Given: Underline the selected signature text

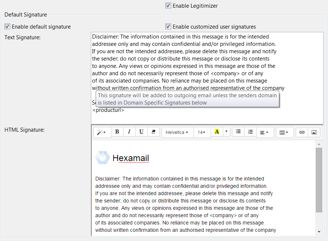Looking at the screenshot, I should [141, 132].
